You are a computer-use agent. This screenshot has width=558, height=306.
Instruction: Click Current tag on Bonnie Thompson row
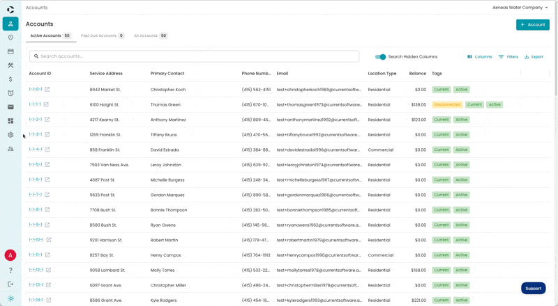(x=442, y=210)
